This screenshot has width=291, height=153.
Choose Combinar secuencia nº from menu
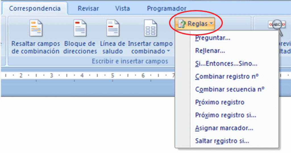click(x=230, y=89)
